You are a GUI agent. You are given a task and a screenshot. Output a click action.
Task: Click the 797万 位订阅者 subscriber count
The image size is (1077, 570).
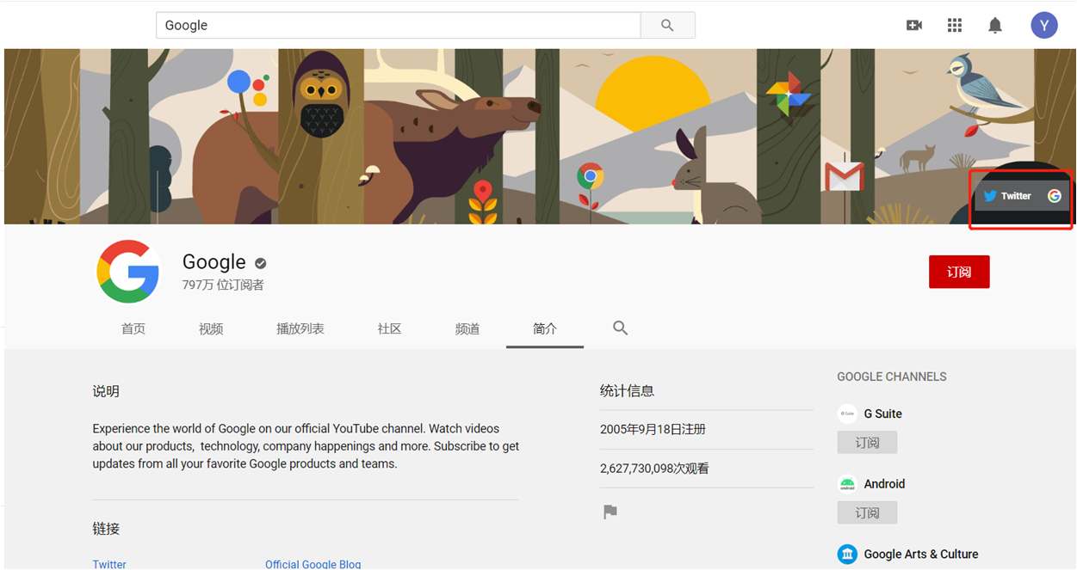tap(223, 285)
